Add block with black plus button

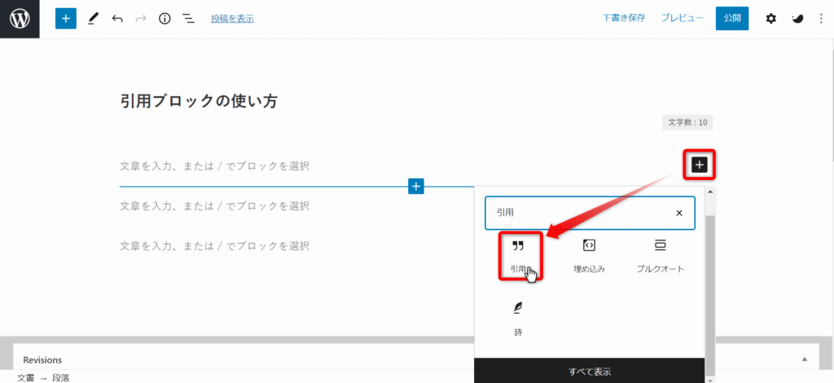click(x=699, y=165)
